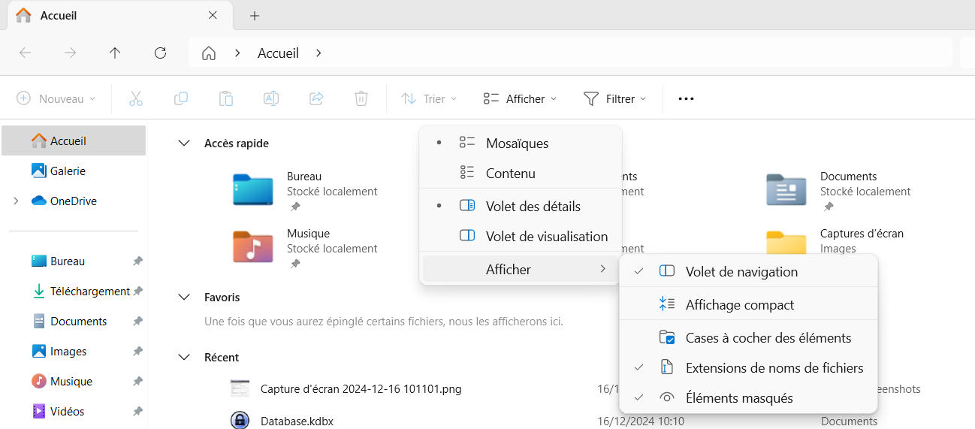Click the Refresh icon in navigation bar
Viewport: 975px width, 429px height.
pyautogui.click(x=160, y=53)
